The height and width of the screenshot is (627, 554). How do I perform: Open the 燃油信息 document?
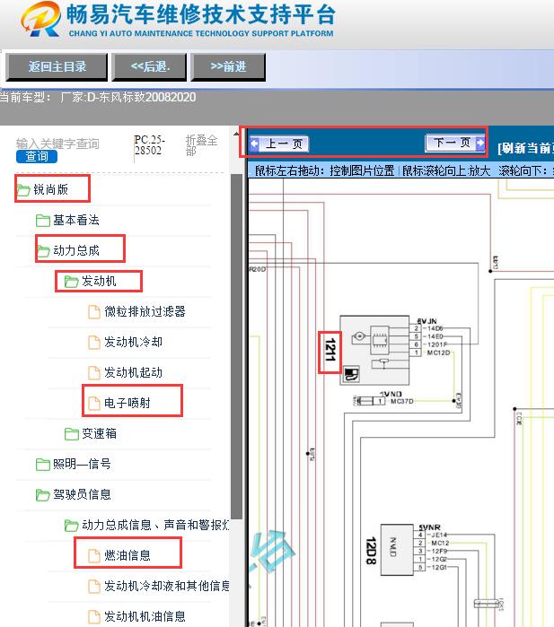click(128, 555)
